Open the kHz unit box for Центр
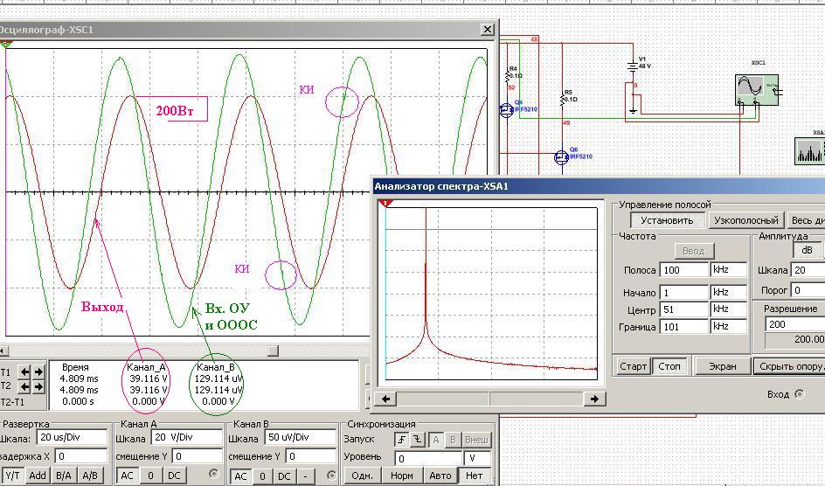The image size is (825, 486). pyautogui.click(x=729, y=309)
